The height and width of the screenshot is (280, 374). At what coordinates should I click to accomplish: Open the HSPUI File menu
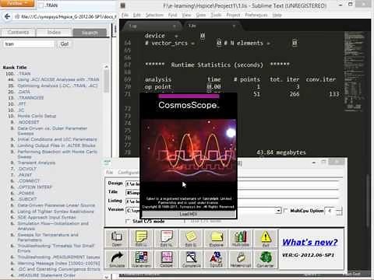tap(109, 173)
